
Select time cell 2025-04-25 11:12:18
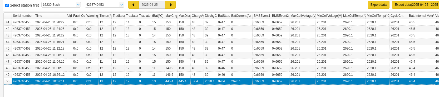(x=51, y=48)
